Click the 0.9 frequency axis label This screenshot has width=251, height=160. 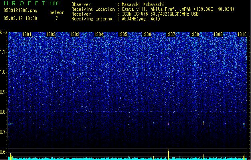click(x=3, y=92)
